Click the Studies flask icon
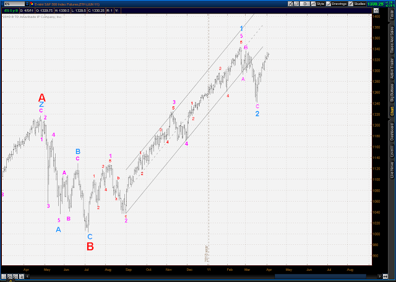396x282 pixels. 351,4
